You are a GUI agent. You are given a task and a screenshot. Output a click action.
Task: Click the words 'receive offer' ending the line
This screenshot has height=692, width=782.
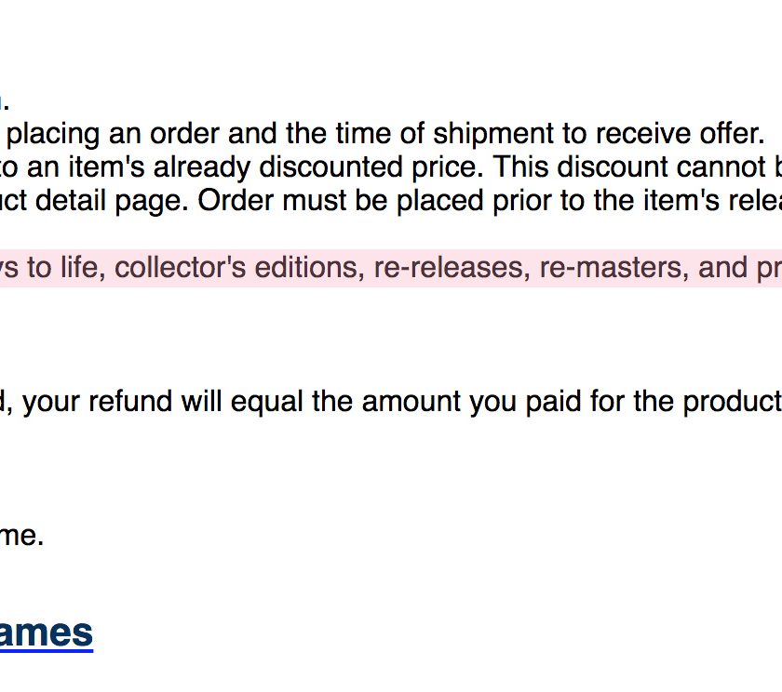pos(680,134)
